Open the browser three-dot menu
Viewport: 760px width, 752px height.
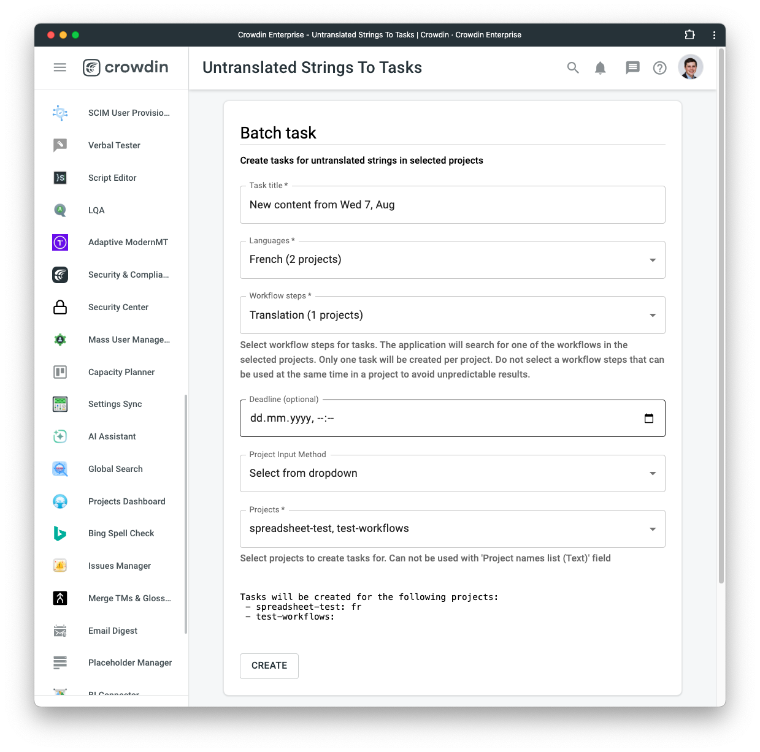[714, 35]
